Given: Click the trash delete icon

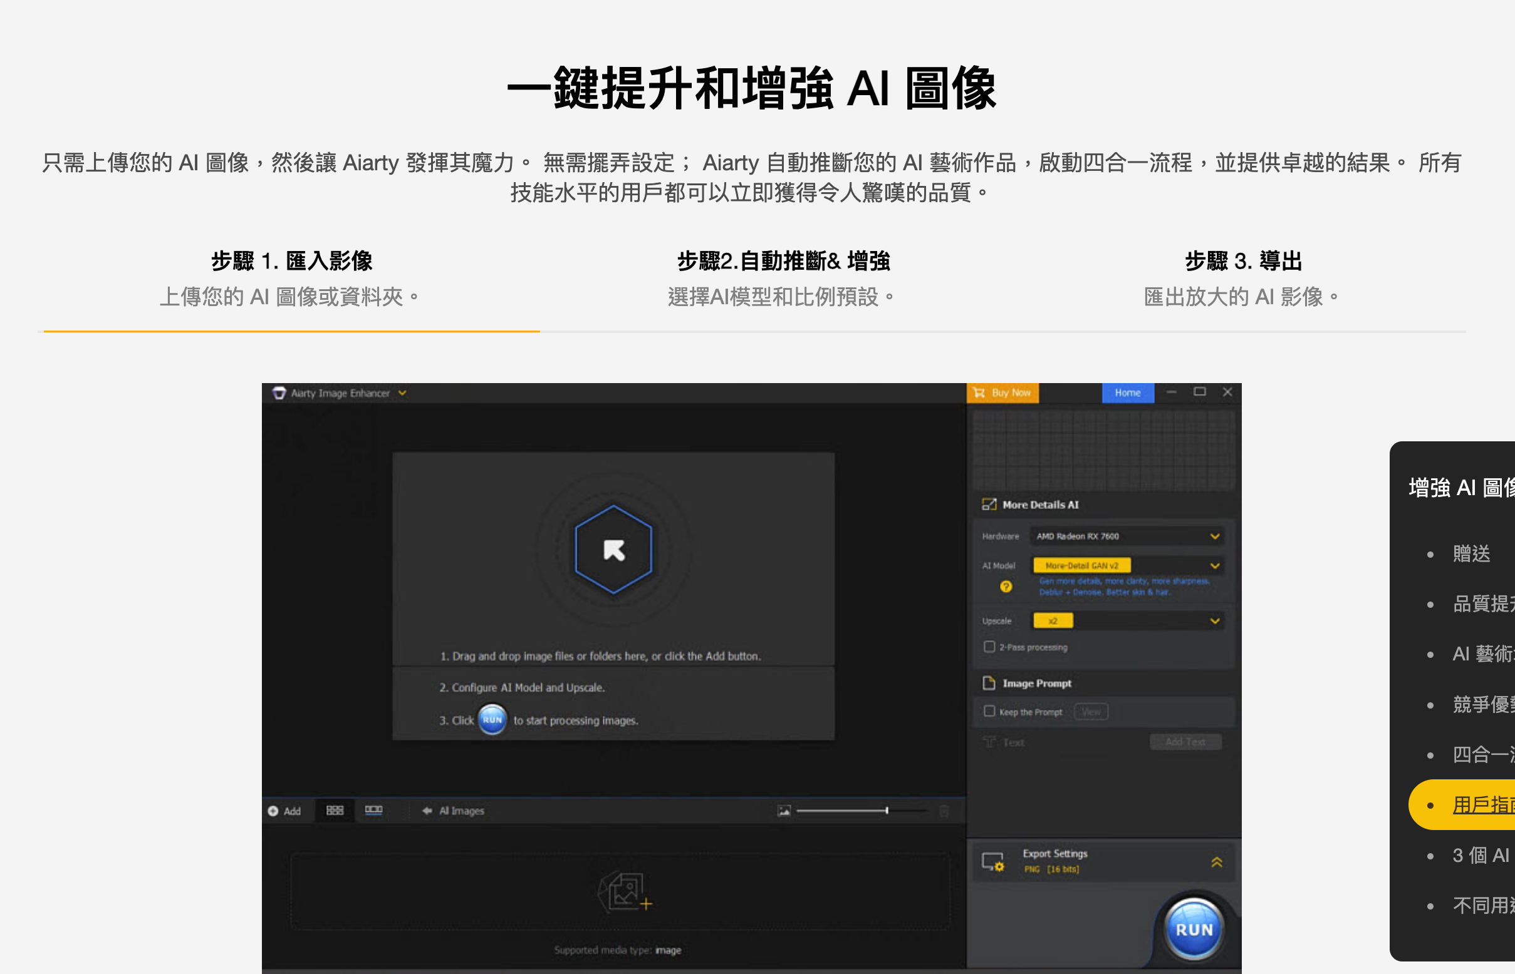Looking at the screenshot, I should click(944, 811).
